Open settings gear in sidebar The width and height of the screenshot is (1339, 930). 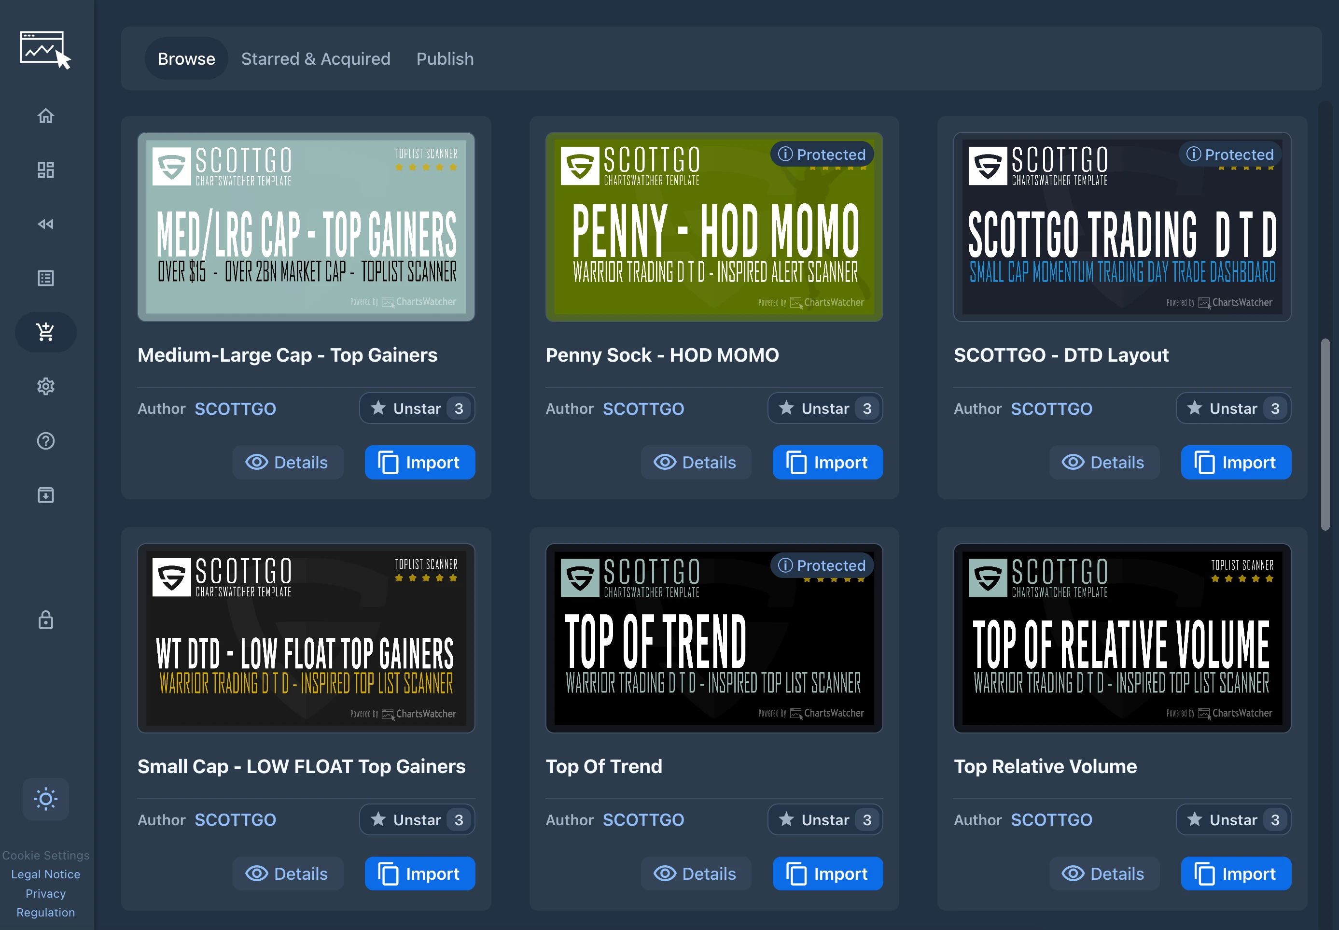click(x=45, y=386)
